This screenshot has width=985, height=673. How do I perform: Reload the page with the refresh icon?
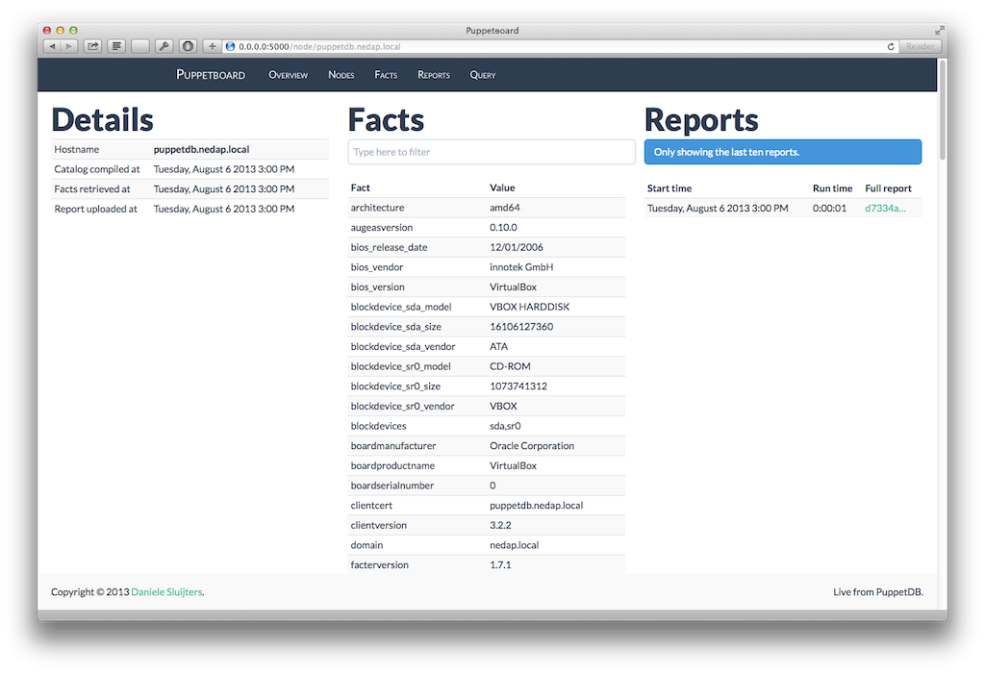coord(891,46)
